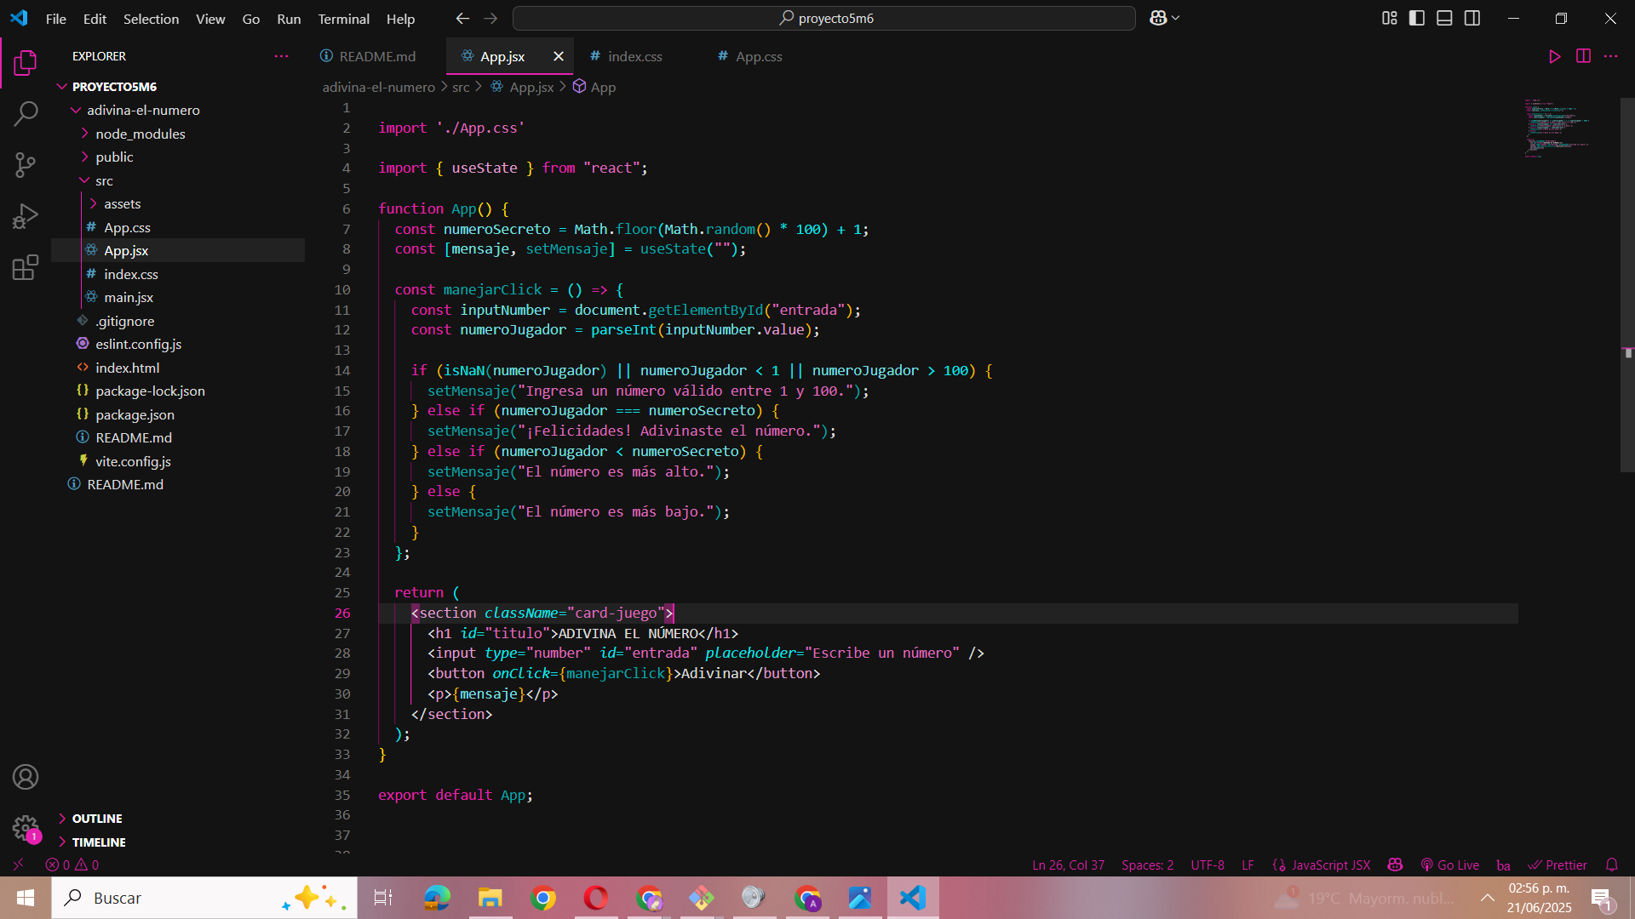Image resolution: width=1635 pixels, height=919 pixels.
Task: Open index.html in explorer
Action: coord(127,368)
